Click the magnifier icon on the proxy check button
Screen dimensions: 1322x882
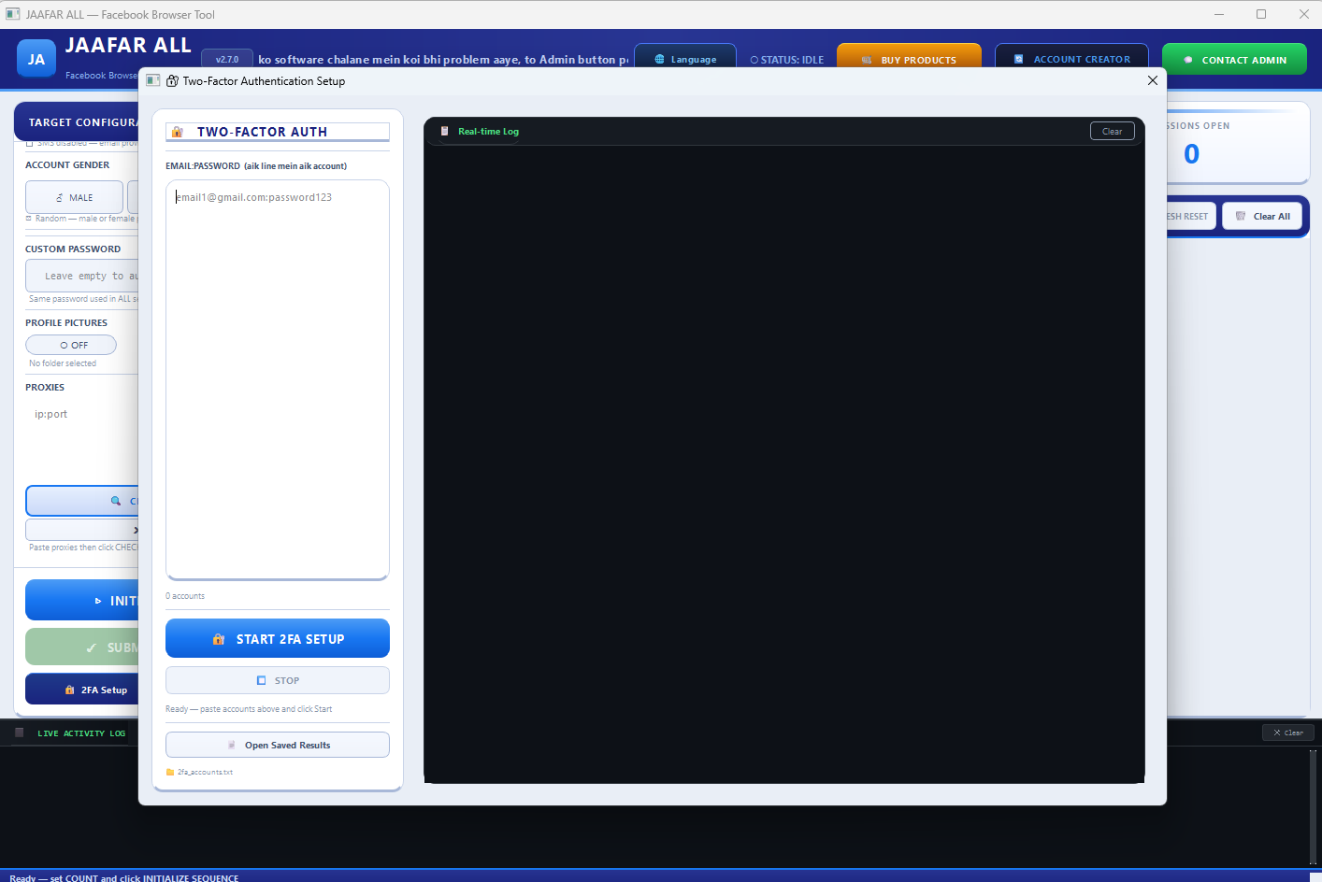tap(116, 501)
